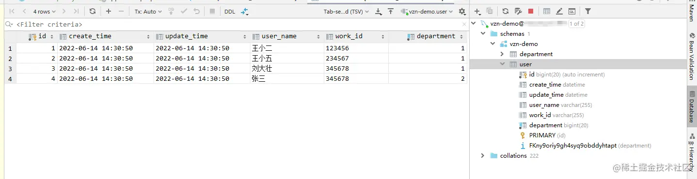Click the import data upload icon

(x=390, y=11)
